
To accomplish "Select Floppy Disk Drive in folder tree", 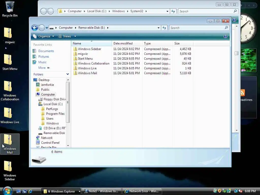I will point(54,99).
